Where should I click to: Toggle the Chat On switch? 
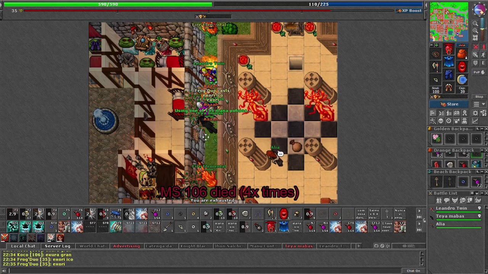point(413,271)
